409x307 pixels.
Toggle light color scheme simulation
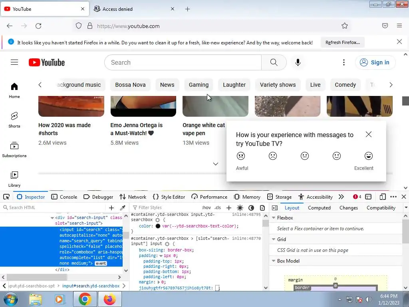(x=240, y=208)
